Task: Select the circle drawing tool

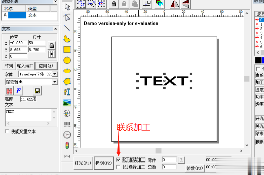Action: click(x=67, y=60)
